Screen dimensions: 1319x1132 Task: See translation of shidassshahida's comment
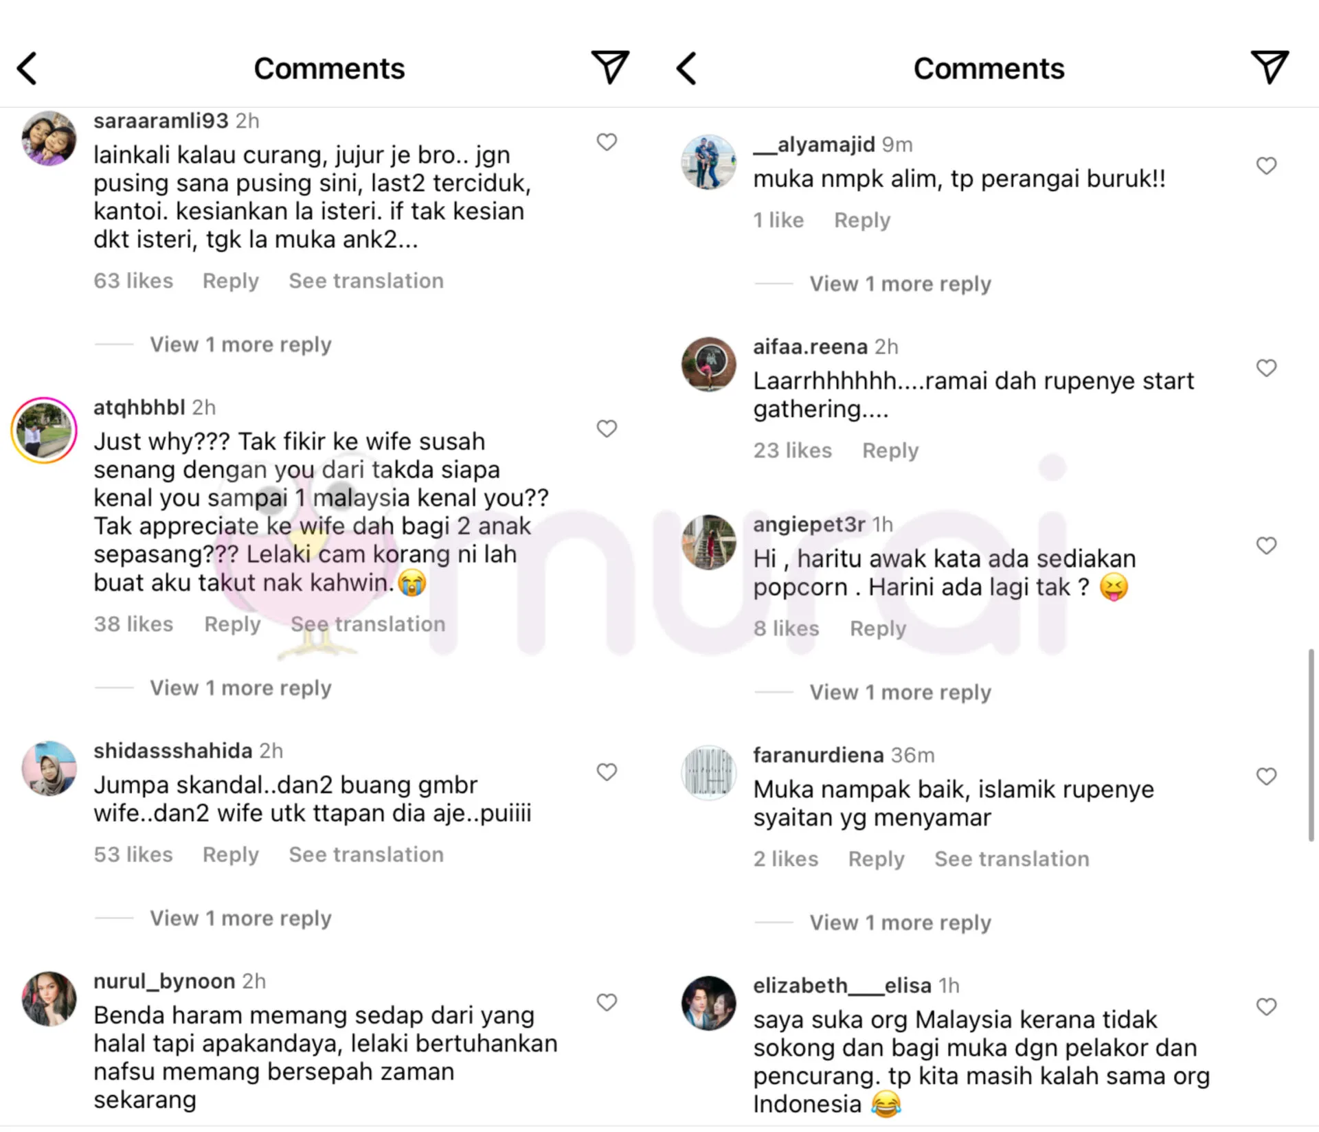coord(366,854)
